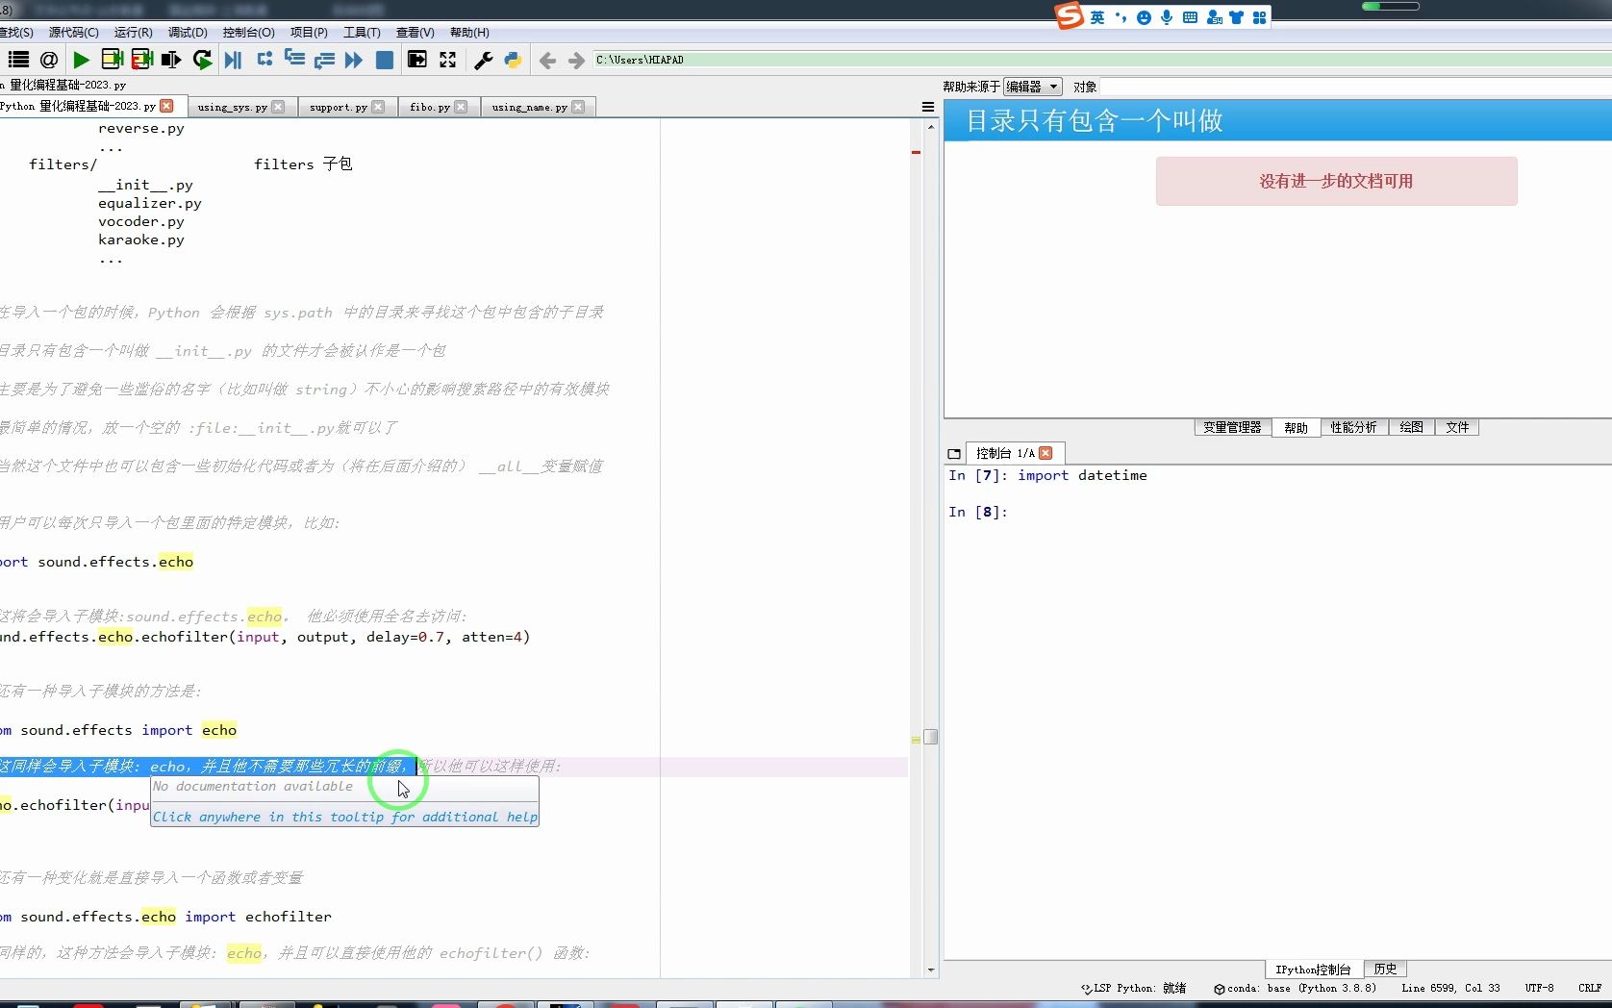
Task: Click the @ symbol finder icon
Action: click(49, 60)
